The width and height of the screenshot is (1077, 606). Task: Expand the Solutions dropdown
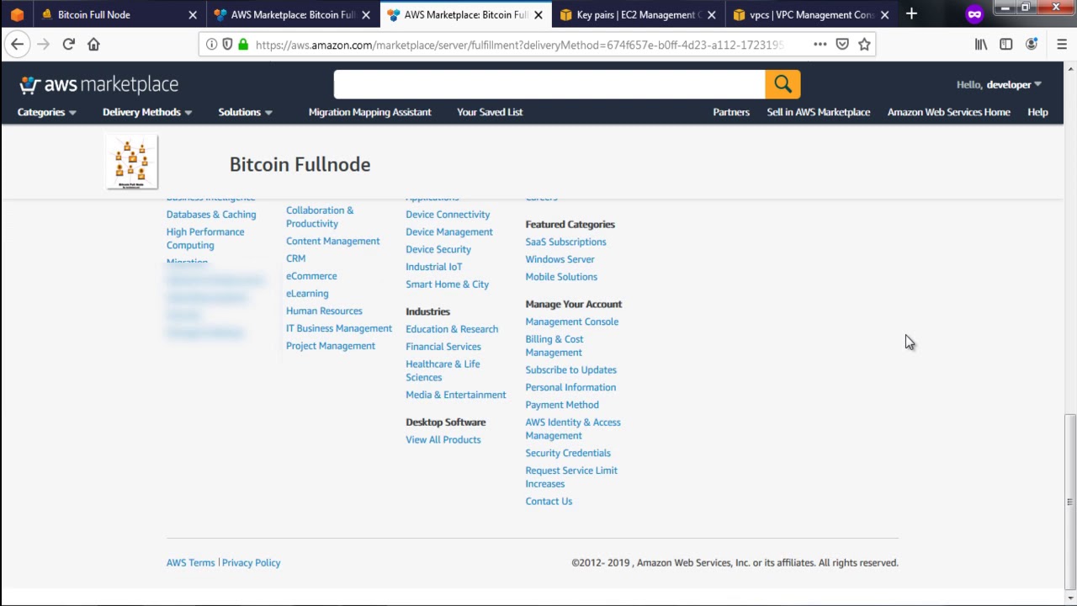[245, 112]
